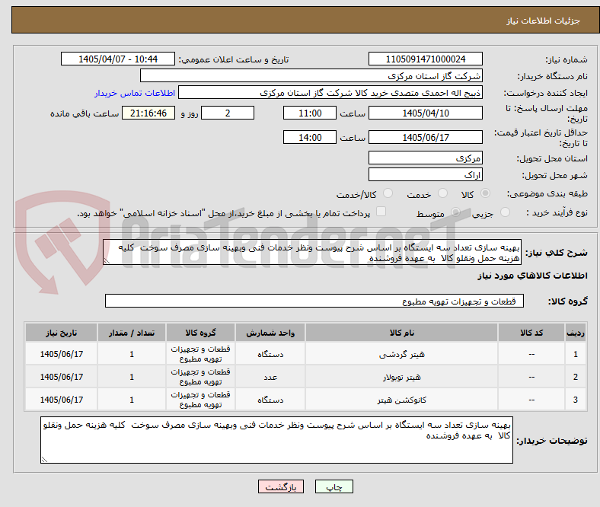The height and width of the screenshot is (507, 600).
Task: Click the request creator ذبیح اله احمدی field
Action: [330, 93]
